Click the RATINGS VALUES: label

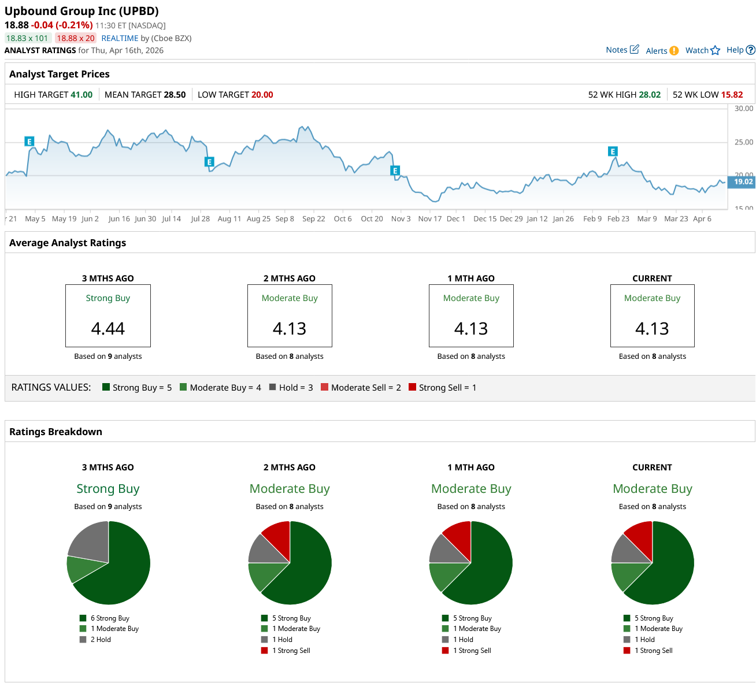coord(51,387)
